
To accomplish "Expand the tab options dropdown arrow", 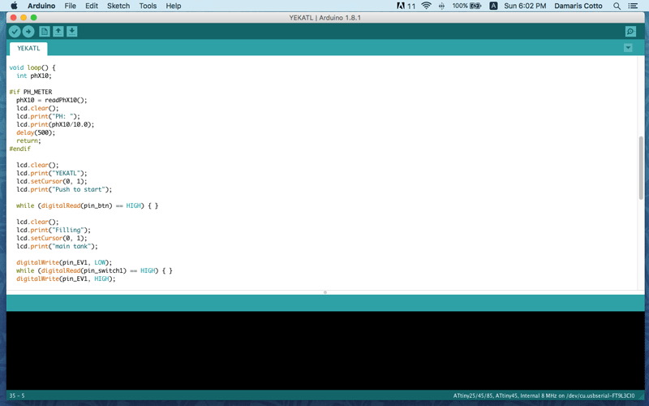I will click(628, 48).
